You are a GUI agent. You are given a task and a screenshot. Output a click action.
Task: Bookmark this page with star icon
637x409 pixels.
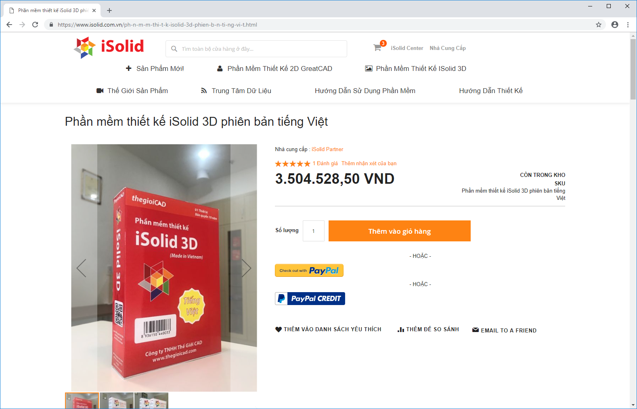599,25
